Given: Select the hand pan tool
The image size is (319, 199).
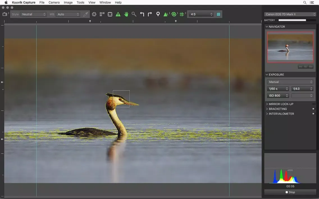Looking at the screenshot, I should coord(126,14).
